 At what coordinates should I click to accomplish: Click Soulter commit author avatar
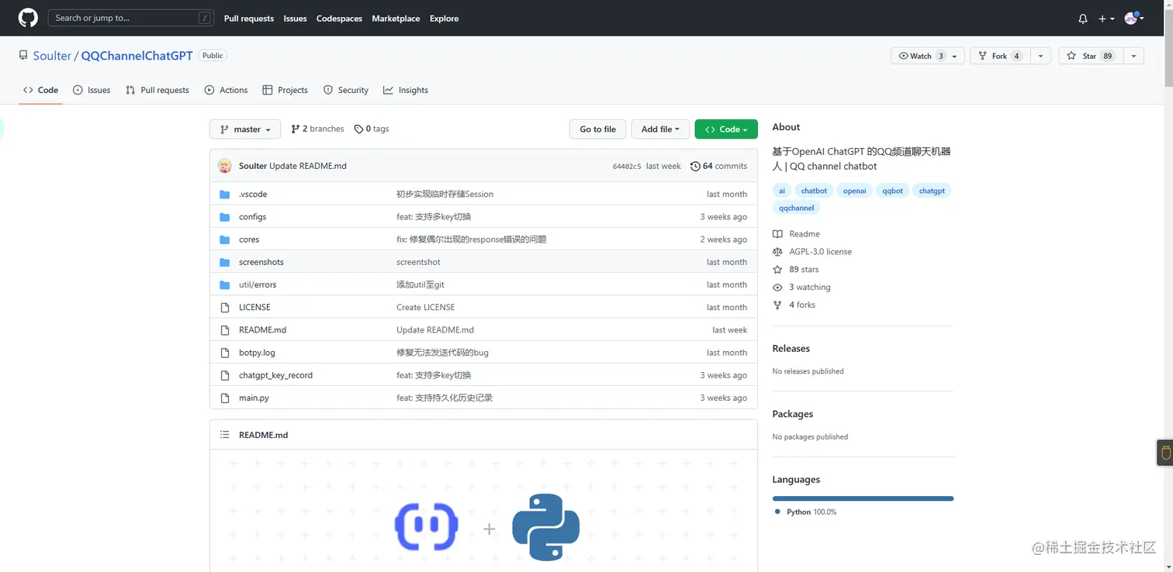pyautogui.click(x=225, y=166)
